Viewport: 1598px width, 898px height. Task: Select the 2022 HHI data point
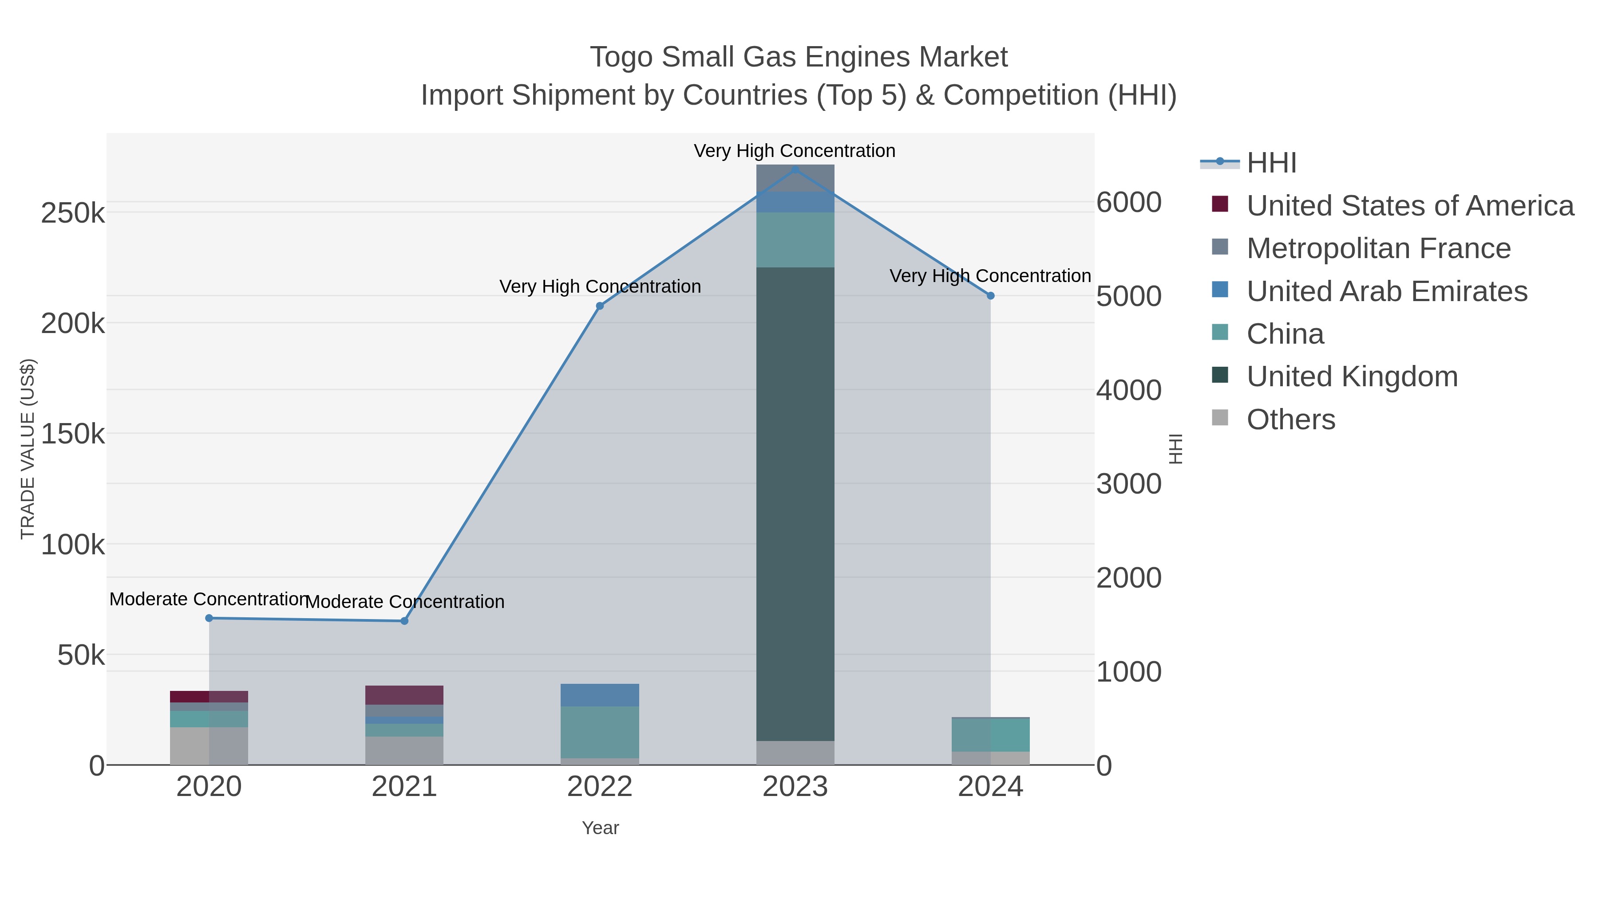(600, 306)
